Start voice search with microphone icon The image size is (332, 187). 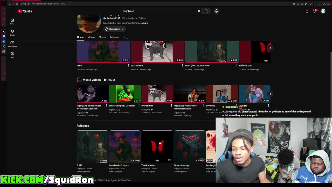point(216,11)
